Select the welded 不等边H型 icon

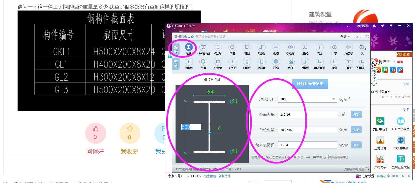coord(203,47)
